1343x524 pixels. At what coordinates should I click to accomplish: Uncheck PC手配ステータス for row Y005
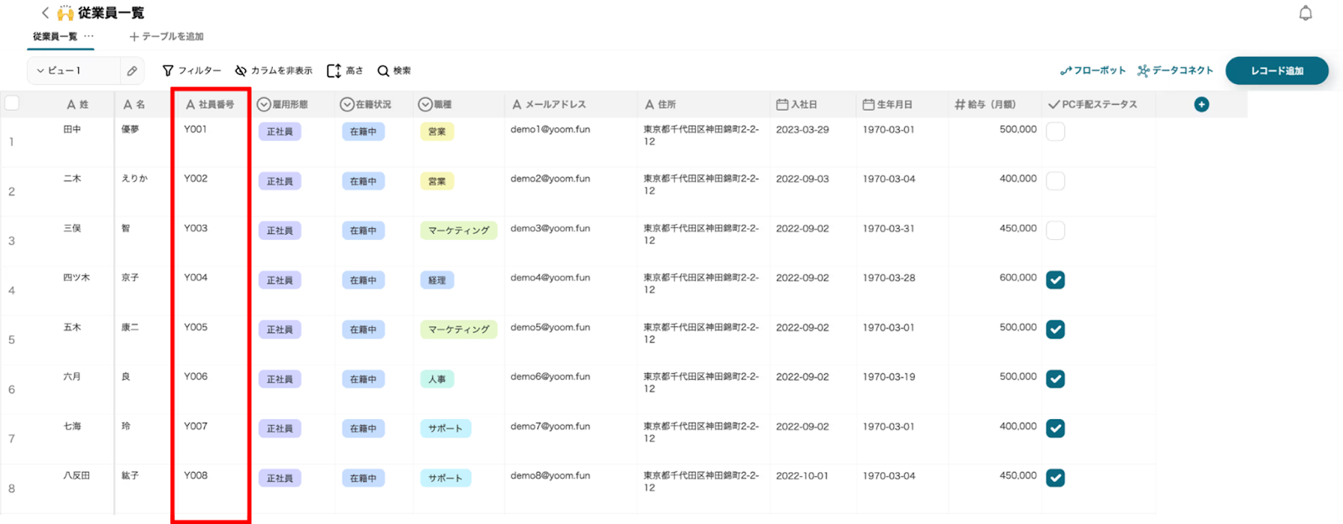coord(1055,329)
